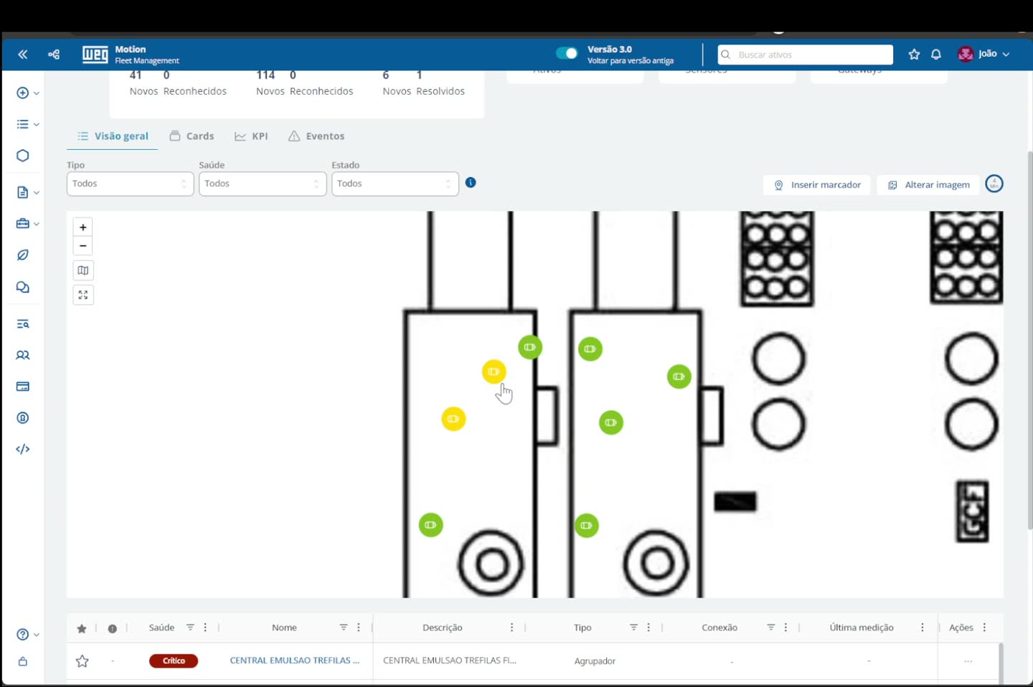The height and width of the screenshot is (687, 1033).
Task: Open the shield badge icon in sidebar
Action: 23,418
